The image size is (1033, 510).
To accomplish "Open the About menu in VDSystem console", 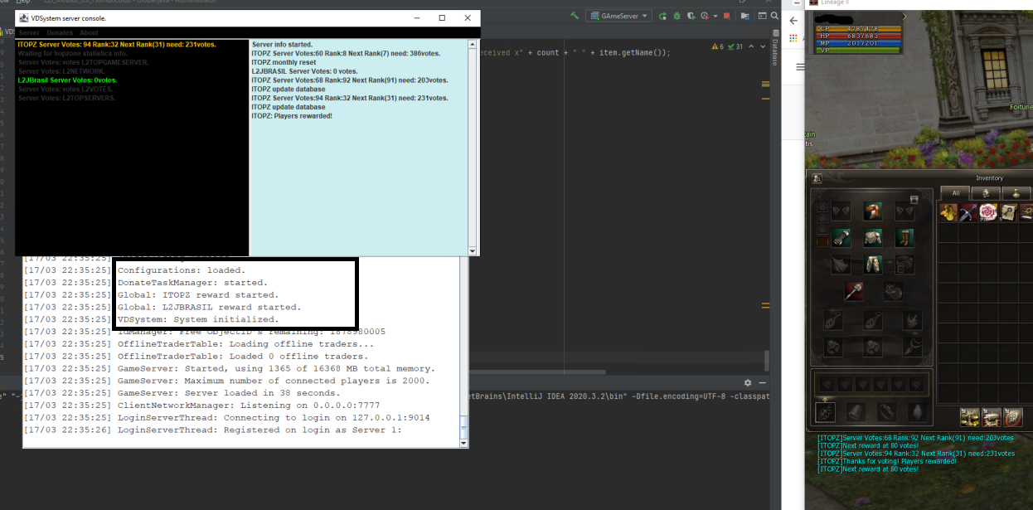I will pyautogui.click(x=89, y=33).
